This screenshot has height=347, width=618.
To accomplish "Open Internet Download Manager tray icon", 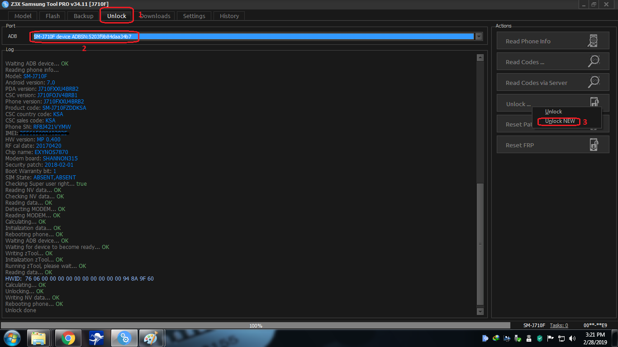I will tap(496, 338).
